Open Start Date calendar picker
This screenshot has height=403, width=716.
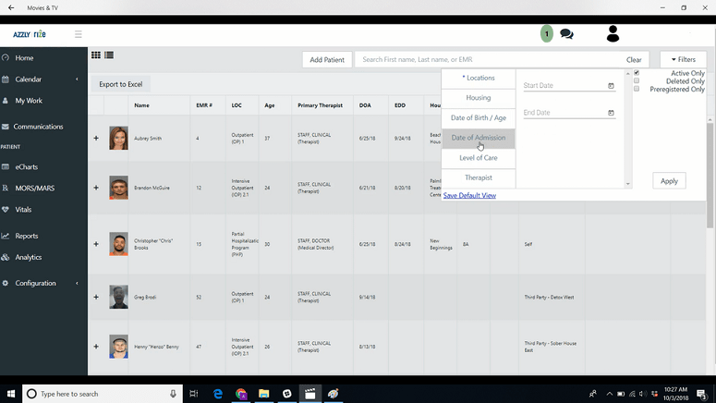click(611, 85)
